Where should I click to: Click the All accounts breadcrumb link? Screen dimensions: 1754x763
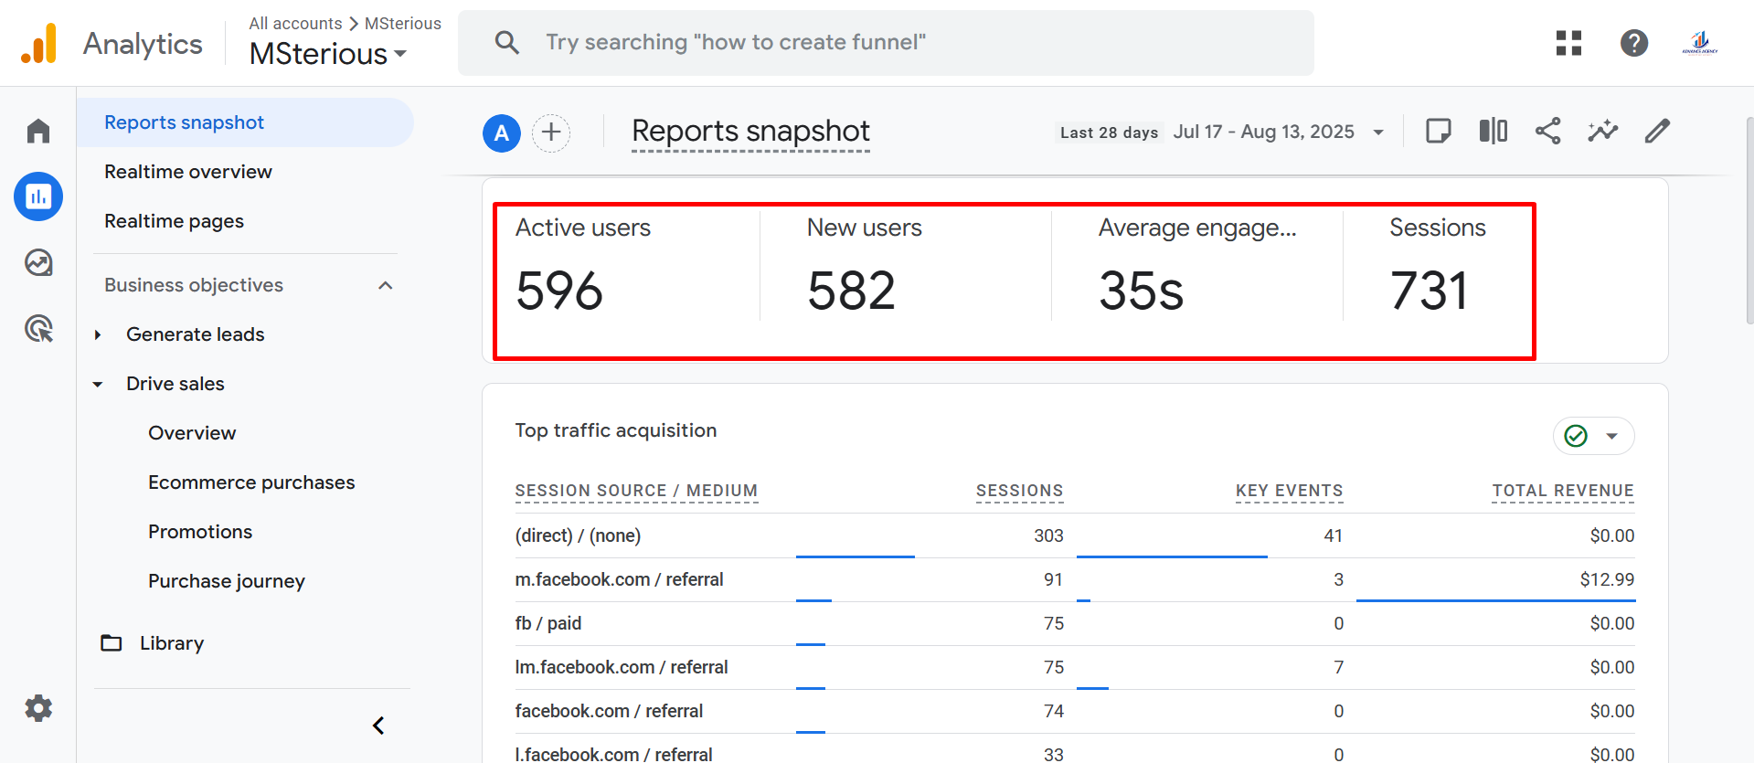295,24
